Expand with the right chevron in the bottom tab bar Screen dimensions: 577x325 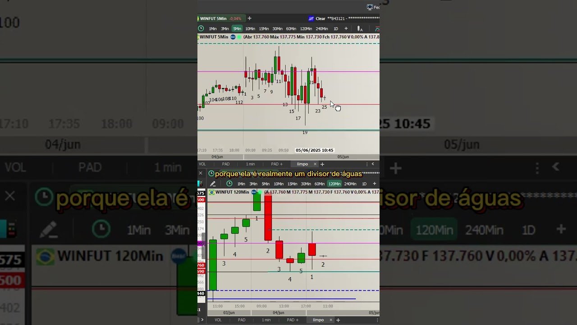tap(202, 320)
